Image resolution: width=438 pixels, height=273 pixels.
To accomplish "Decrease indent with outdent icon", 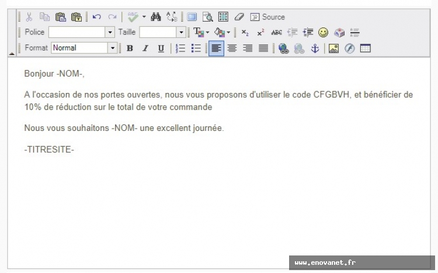I will 292,33.
